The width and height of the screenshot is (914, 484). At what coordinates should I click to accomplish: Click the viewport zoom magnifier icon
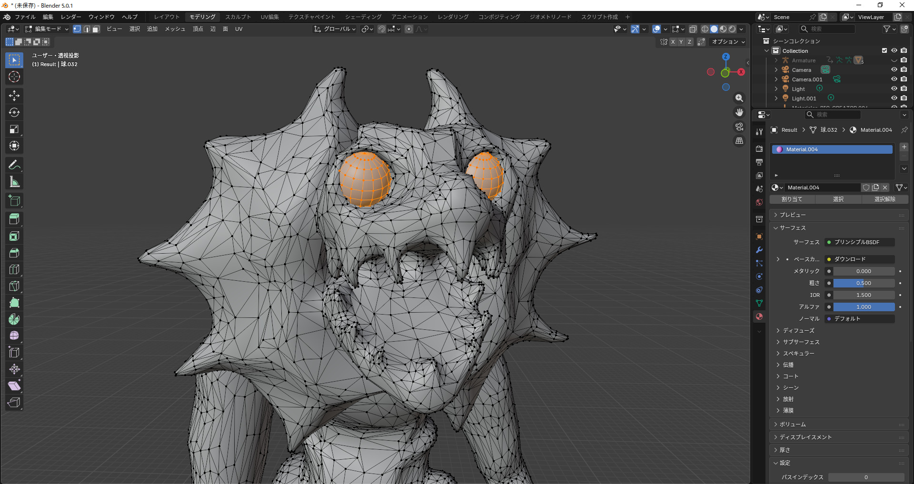tap(739, 98)
